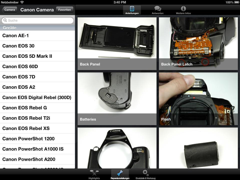Switch to the Antworten tab
The image size is (240, 180).
157,10
